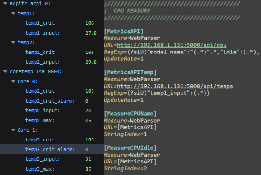Click the temp1_input value 27.8

pyautogui.click(x=91, y=33)
